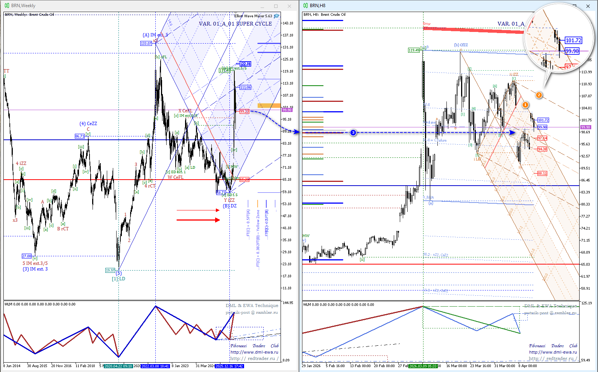Click the BRN,Weekly candlestick window icon
The height and width of the screenshot is (372, 598).
pyautogui.click(x=7, y=6)
